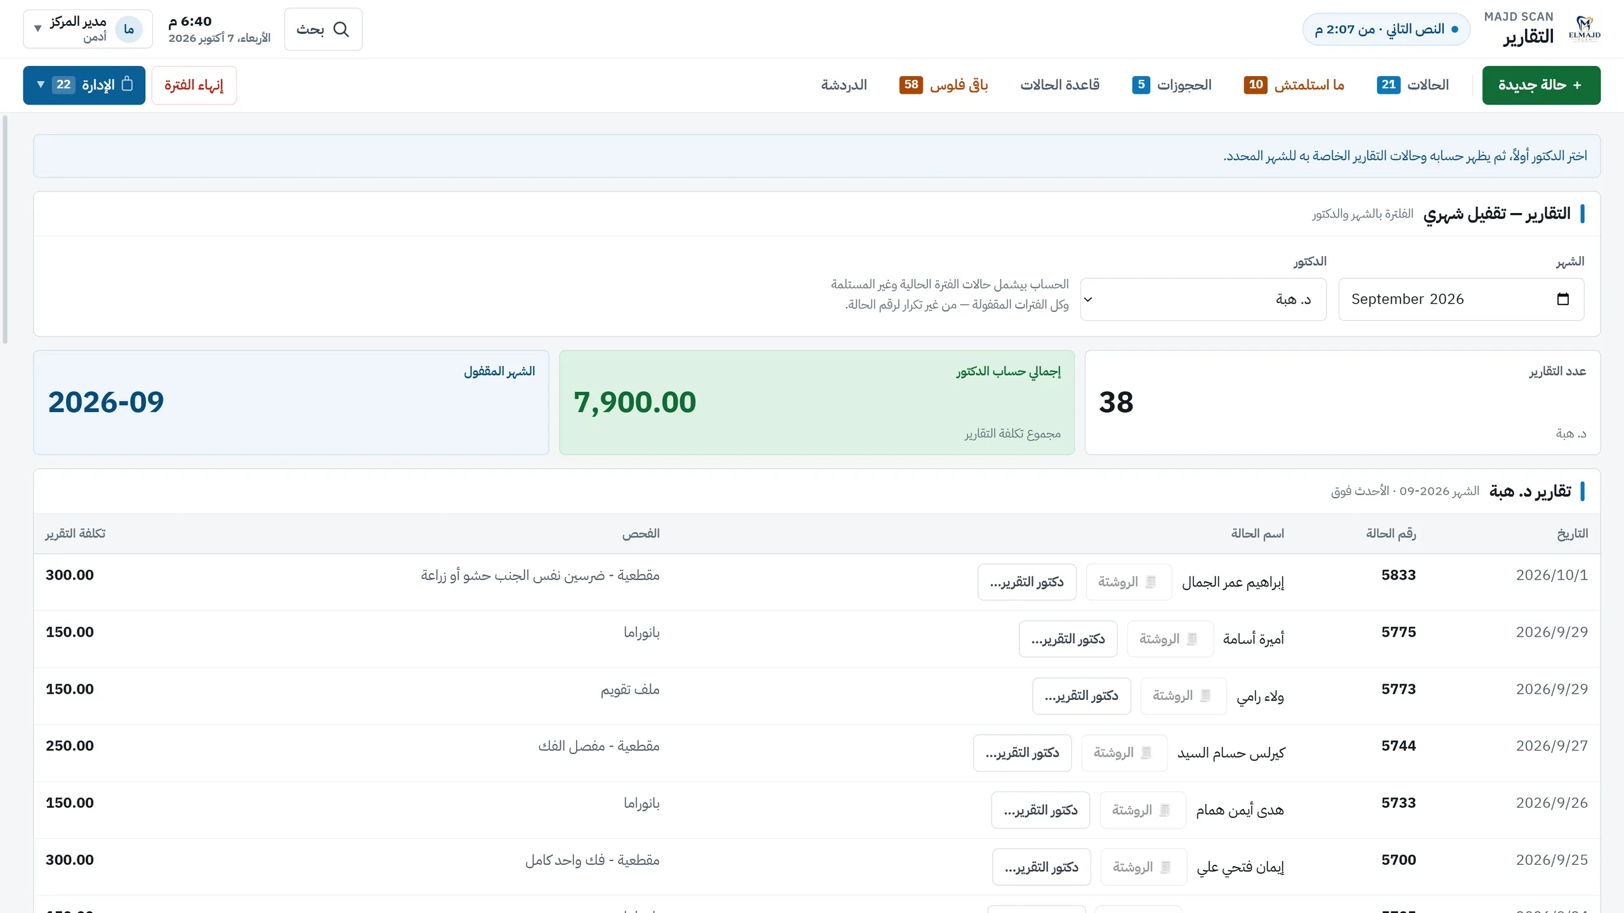Image resolution: width=1624 pixels, height=913 pixels.
Task: Click the search magnifier icon
Action: click(x=341, y=29)
